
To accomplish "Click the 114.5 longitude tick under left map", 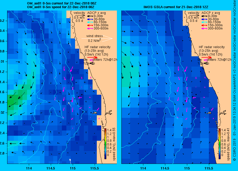I will [51, 168].
